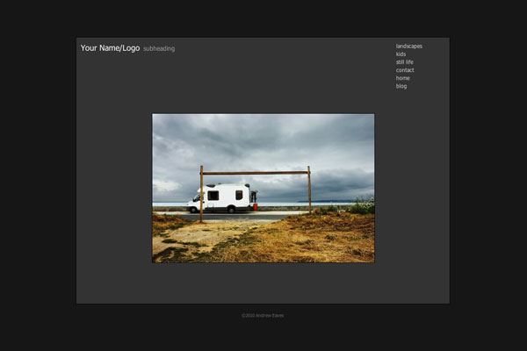Viewport: 527px width, 351px height.
Task: Click the Your Name/Logo site title
Action: tap(110, 48)
